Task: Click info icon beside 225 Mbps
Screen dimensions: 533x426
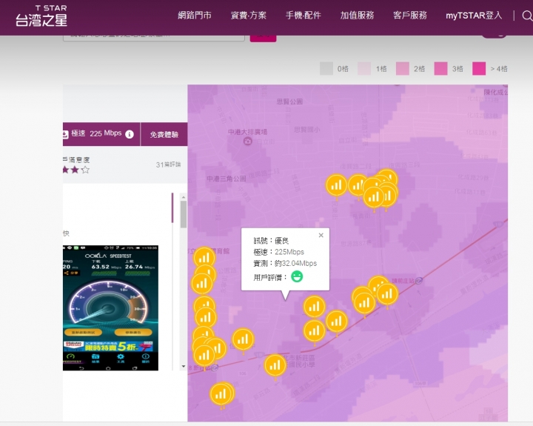Action: pyautogui.click(x=130, y=134)
